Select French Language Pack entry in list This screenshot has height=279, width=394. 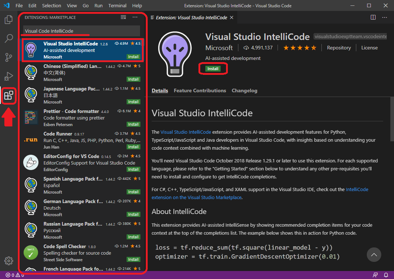pos(82,269)
